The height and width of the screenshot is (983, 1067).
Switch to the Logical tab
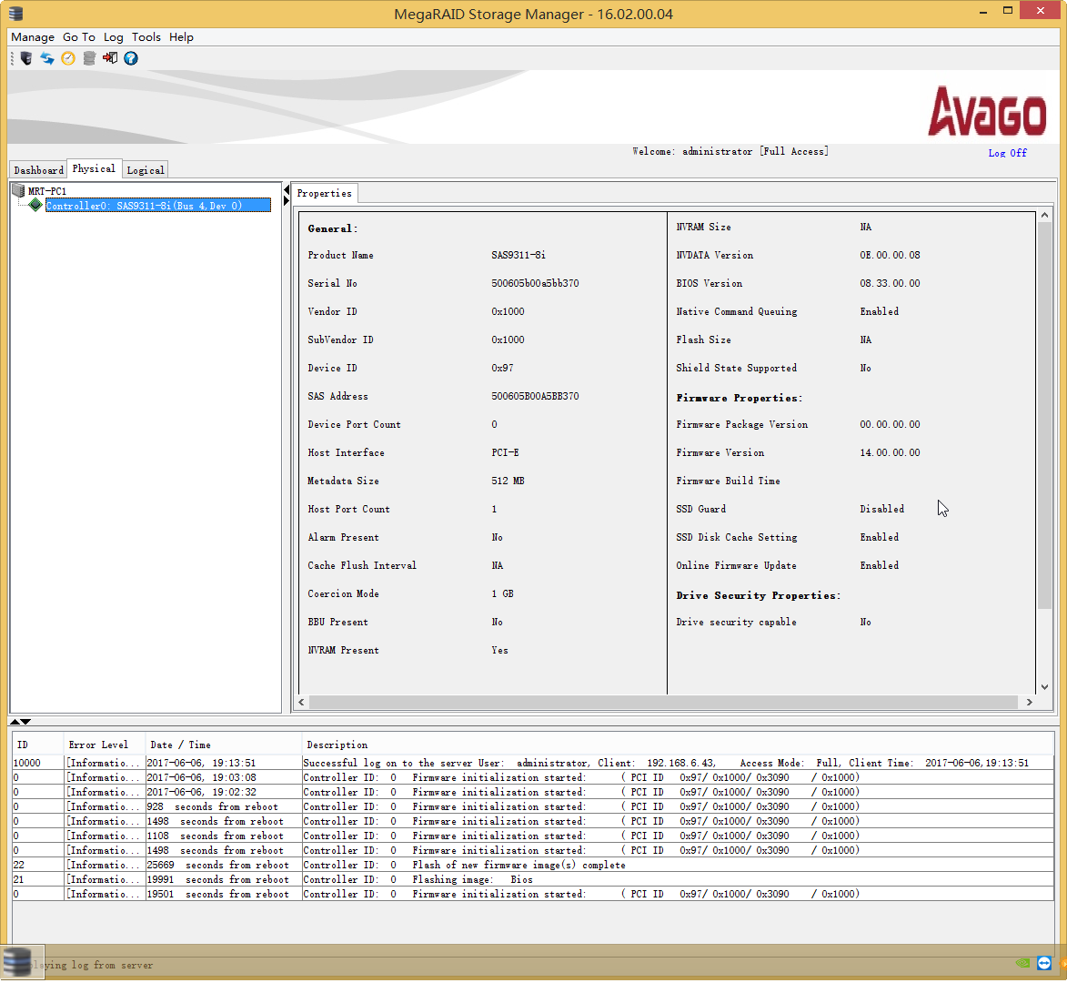click(146, 170)
